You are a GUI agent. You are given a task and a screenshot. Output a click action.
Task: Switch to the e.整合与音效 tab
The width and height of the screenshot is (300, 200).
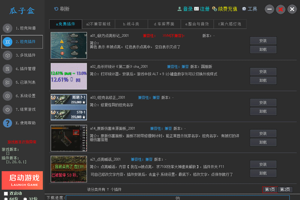pos(197,24)
